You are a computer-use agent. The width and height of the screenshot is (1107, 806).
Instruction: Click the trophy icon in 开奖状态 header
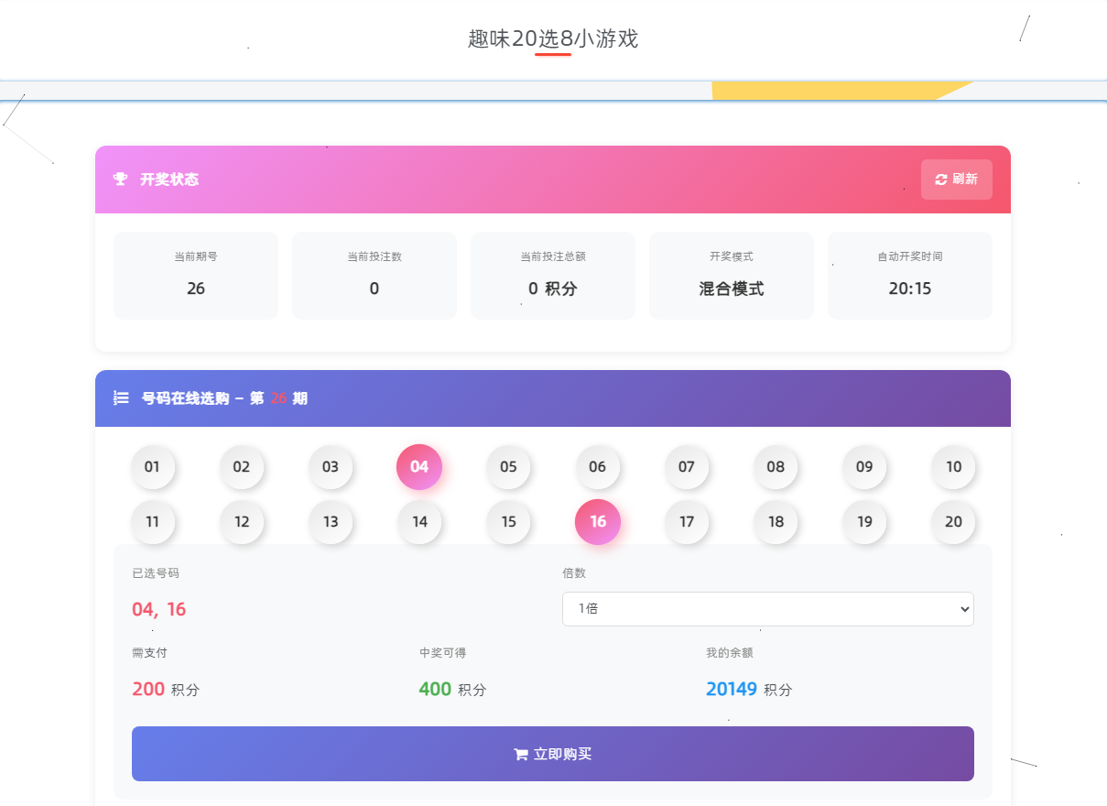pos(121,180)
